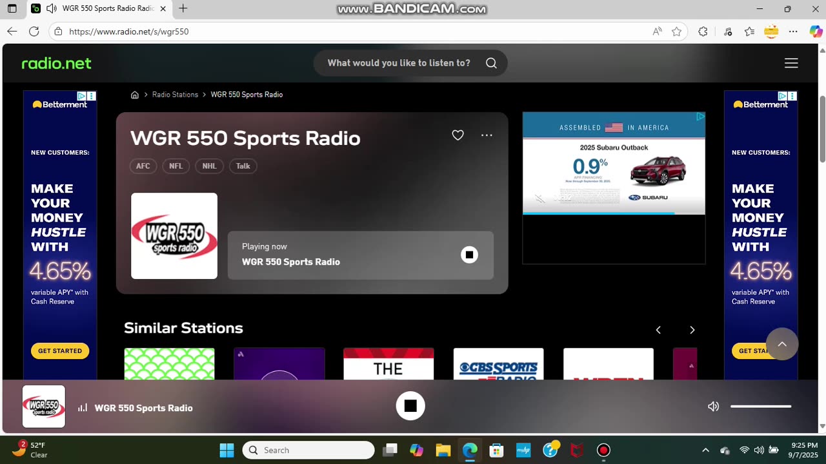Open the hamburger menu

[x=791, y=63]
